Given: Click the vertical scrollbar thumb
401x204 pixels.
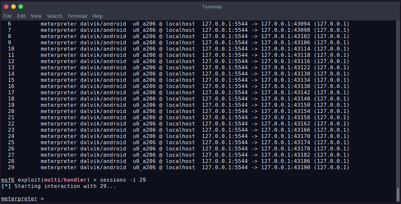Looking at the screenshot, I should 398,194.
